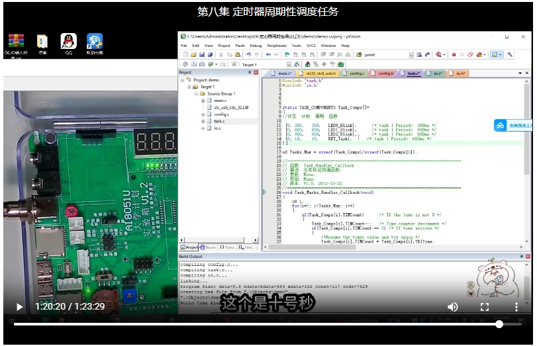
Task: Open Target Options with the magic wand icon
Action: 297,64
